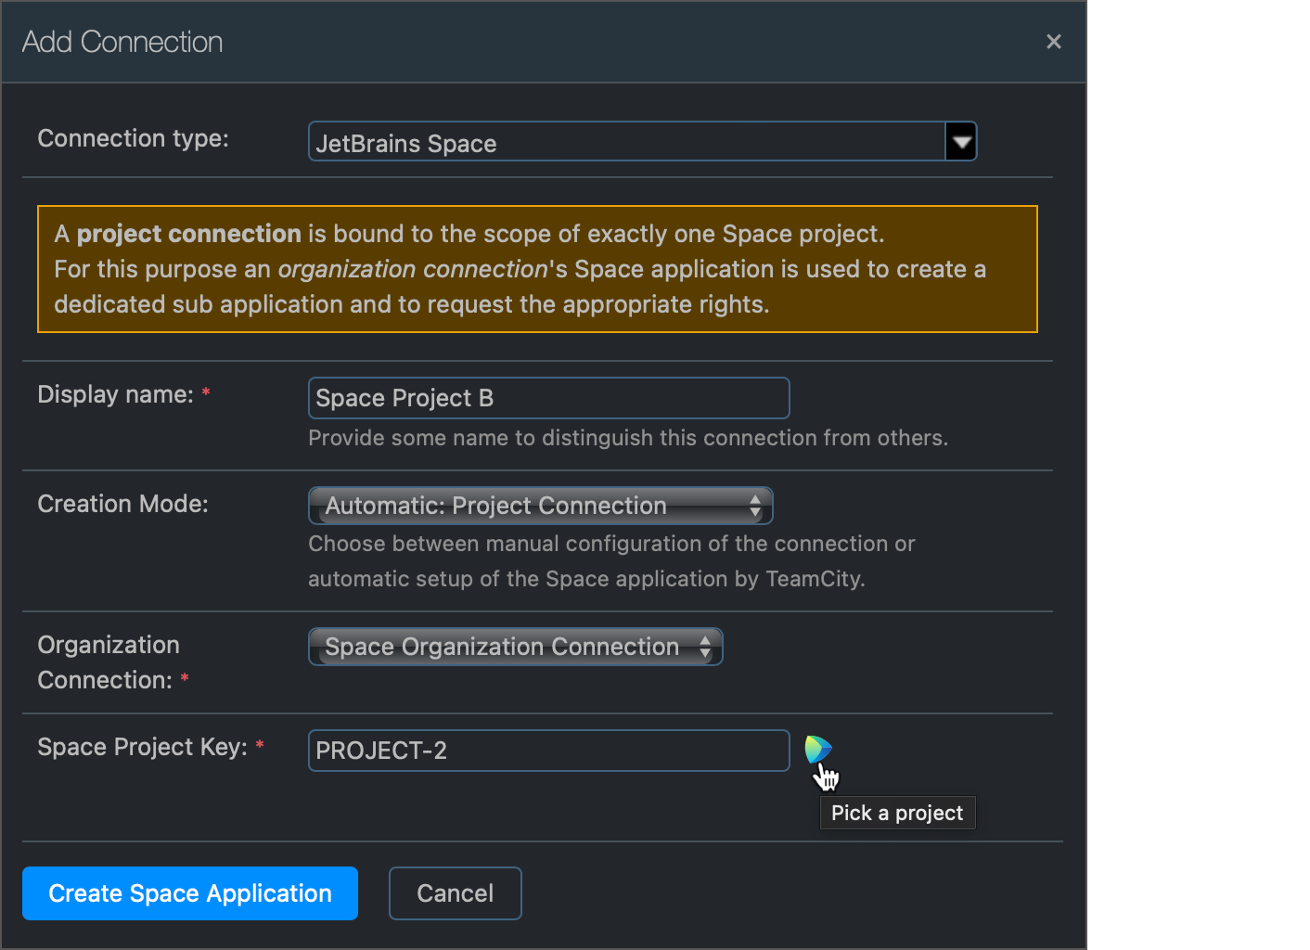This screenshot has width=1310, height=950.
Task: Click the 'Creation Mode:' label
Action: tap(122, 504)
